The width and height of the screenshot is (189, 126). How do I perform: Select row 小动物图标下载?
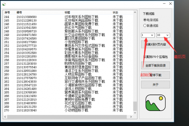[x=68, y=110]
